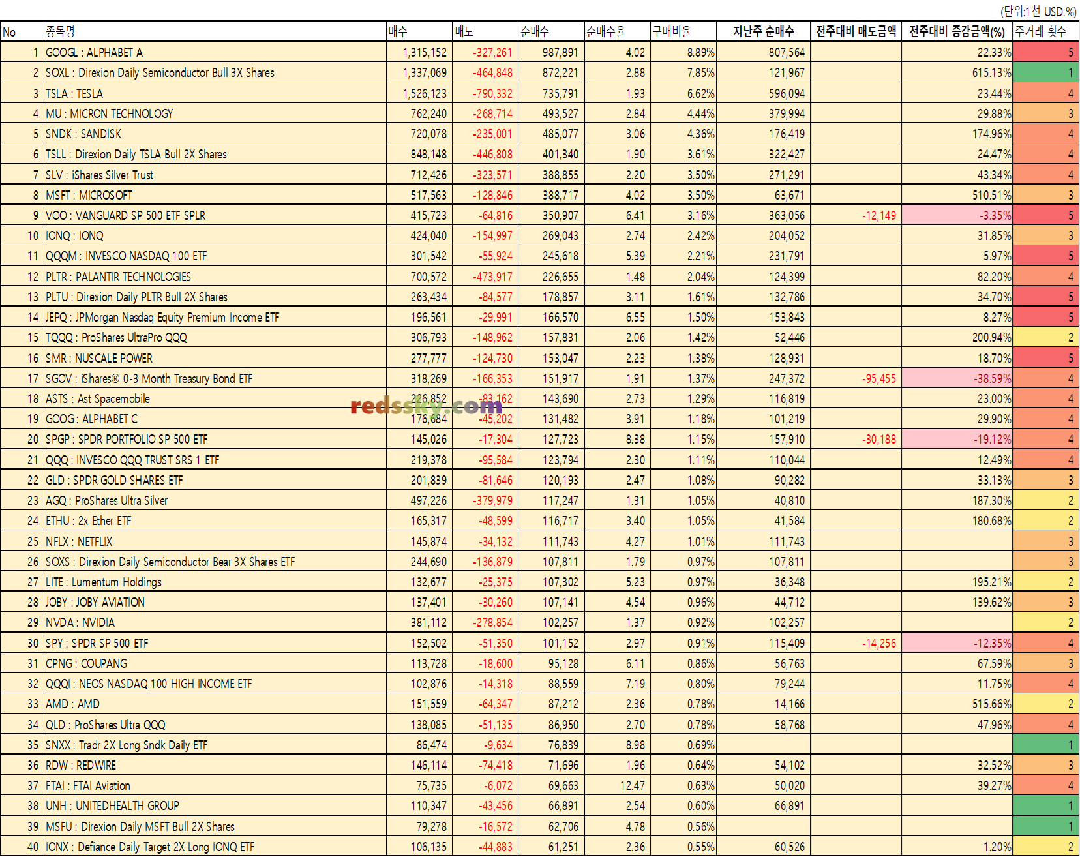Click the MSFT : MICROSOFT cell
The image size is (1080, 857).
(215, 195)
